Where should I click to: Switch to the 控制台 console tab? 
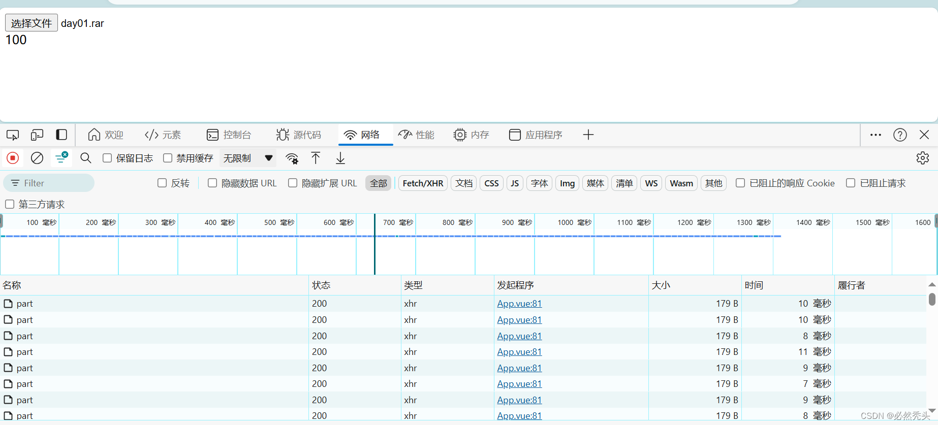229,135
